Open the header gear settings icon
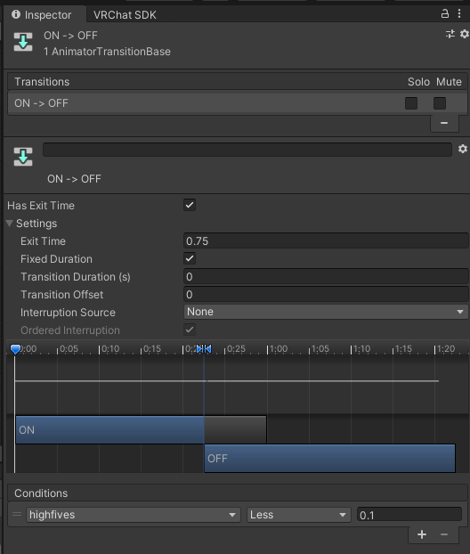 465,34
